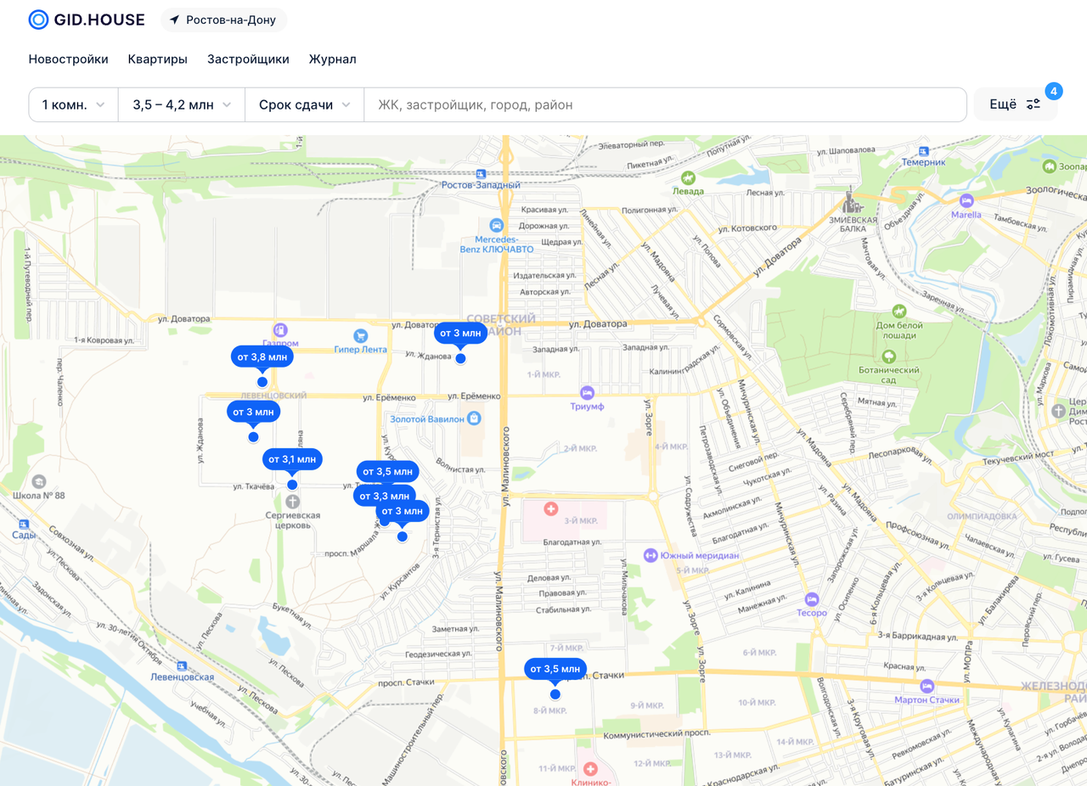Go to the Новостройки section

[69, 59]
